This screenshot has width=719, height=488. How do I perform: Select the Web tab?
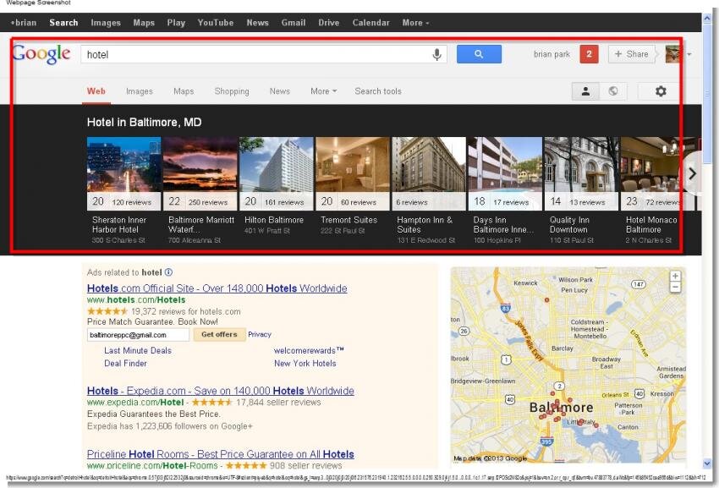click(96, 91)
